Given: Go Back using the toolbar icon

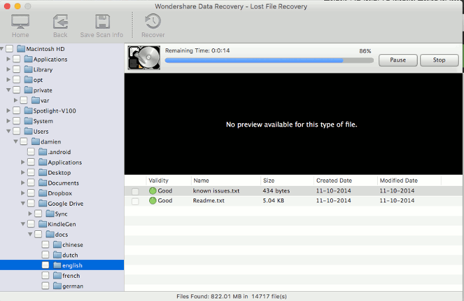Looking at the screenshot, I should [60, 22].
